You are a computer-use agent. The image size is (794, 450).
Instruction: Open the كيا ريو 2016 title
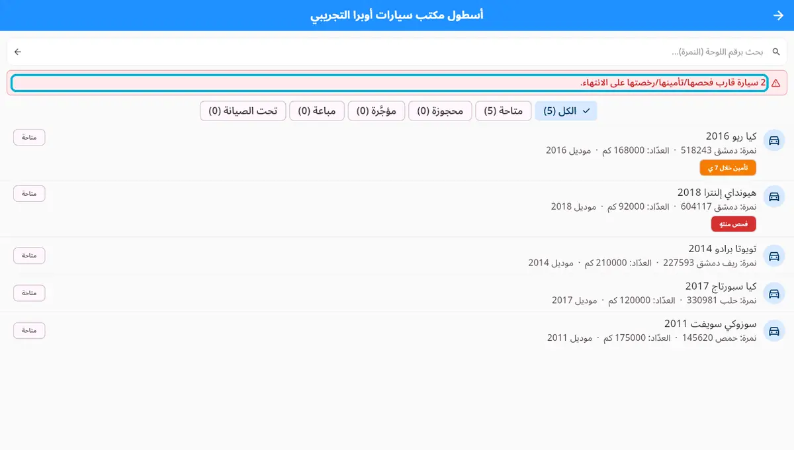(x=731, y=136)
